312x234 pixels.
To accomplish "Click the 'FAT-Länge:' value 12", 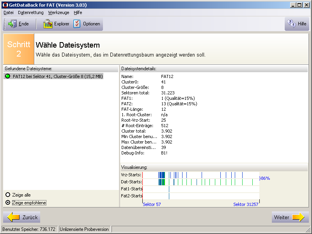I will coord(163,109).
